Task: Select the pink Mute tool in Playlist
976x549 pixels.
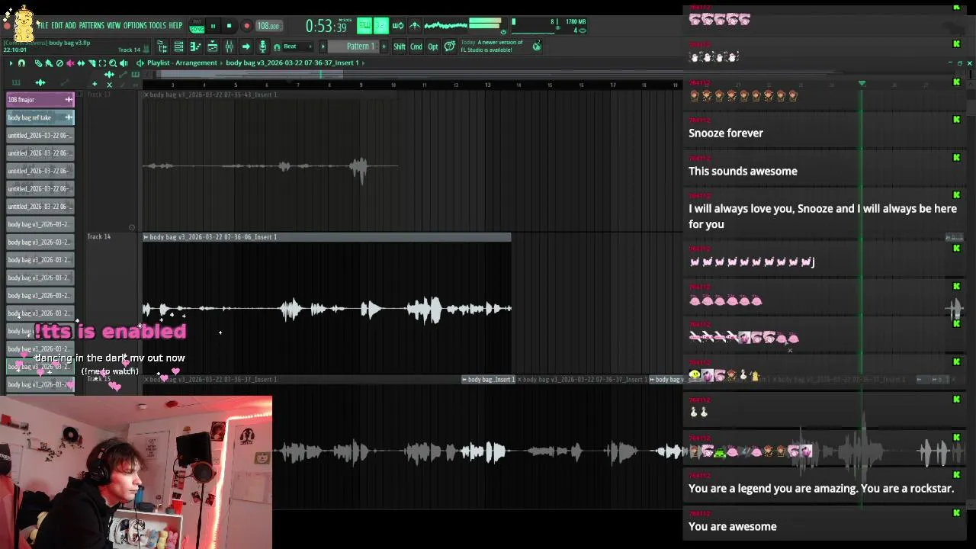Action: point(70,63)
